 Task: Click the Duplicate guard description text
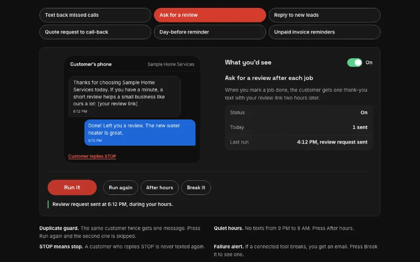click(120, 232)
